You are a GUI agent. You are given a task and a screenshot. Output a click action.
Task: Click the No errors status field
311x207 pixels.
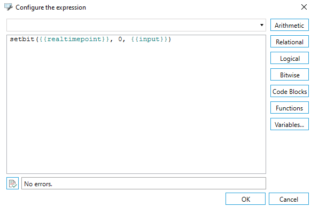click(x=144, y=184)
